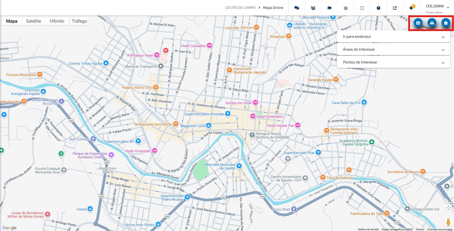The height and width of the screenshot is (231, 454).
Task: Click Central Tintas Itajubá marker
Action: 106,63
